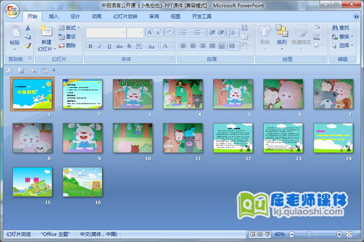Open the Select (选择) dropdown
Viewport: 364px width, 242px height.
pyautogui.click(x=342, y=45)
